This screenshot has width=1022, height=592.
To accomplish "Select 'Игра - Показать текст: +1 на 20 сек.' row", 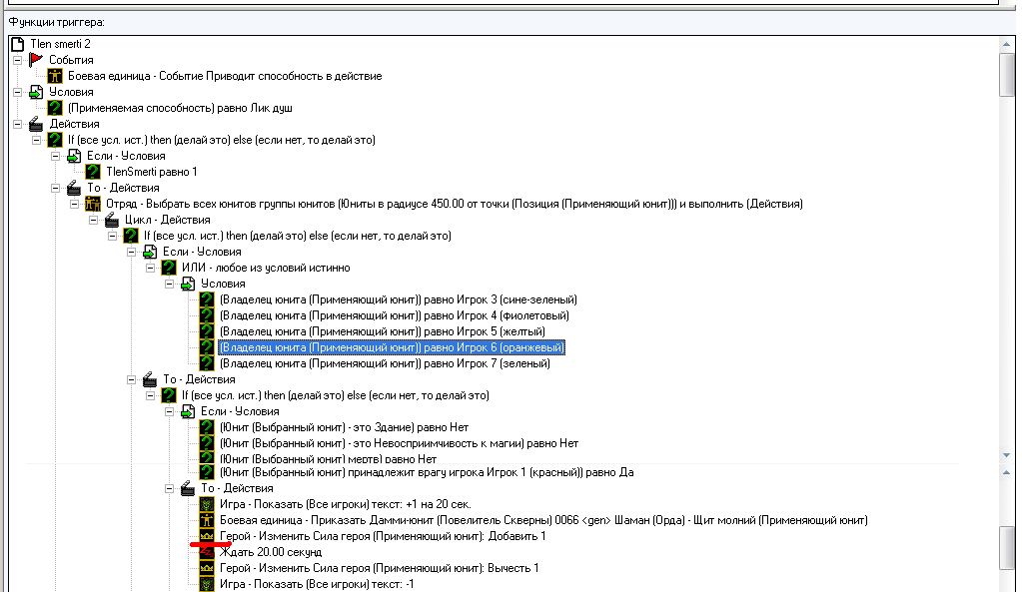I will pos(345,504).
